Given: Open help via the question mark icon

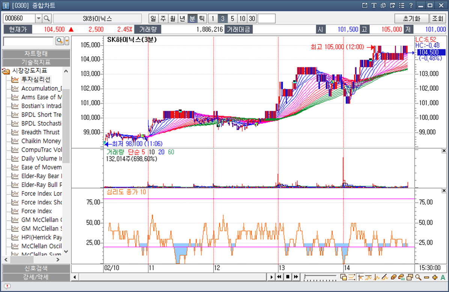Looking at the screenshot, I should pyautogui.click(x=411, y=5).
